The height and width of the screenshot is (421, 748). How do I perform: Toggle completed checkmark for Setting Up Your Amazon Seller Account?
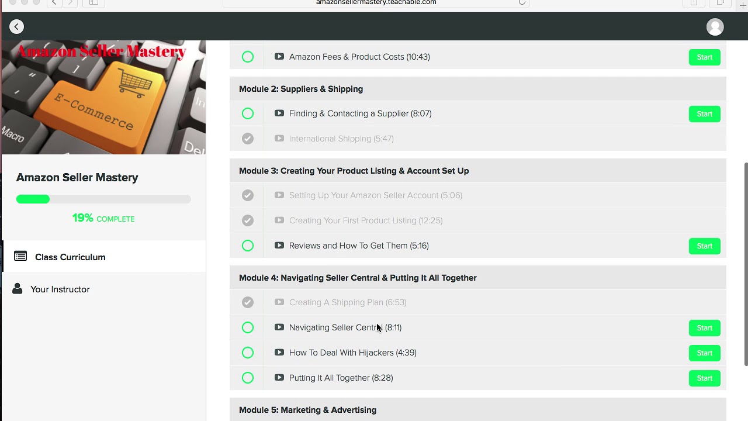[248, 195]
